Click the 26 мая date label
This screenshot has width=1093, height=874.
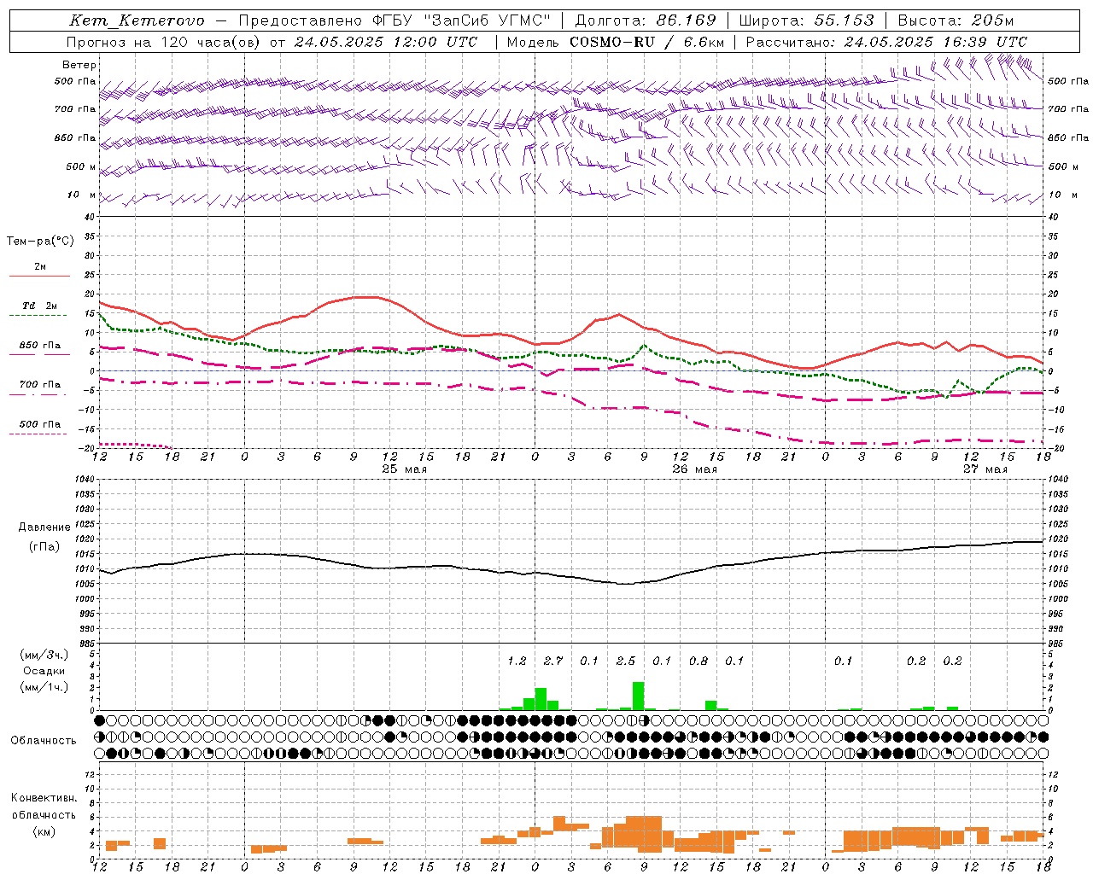tap(694, 469)
